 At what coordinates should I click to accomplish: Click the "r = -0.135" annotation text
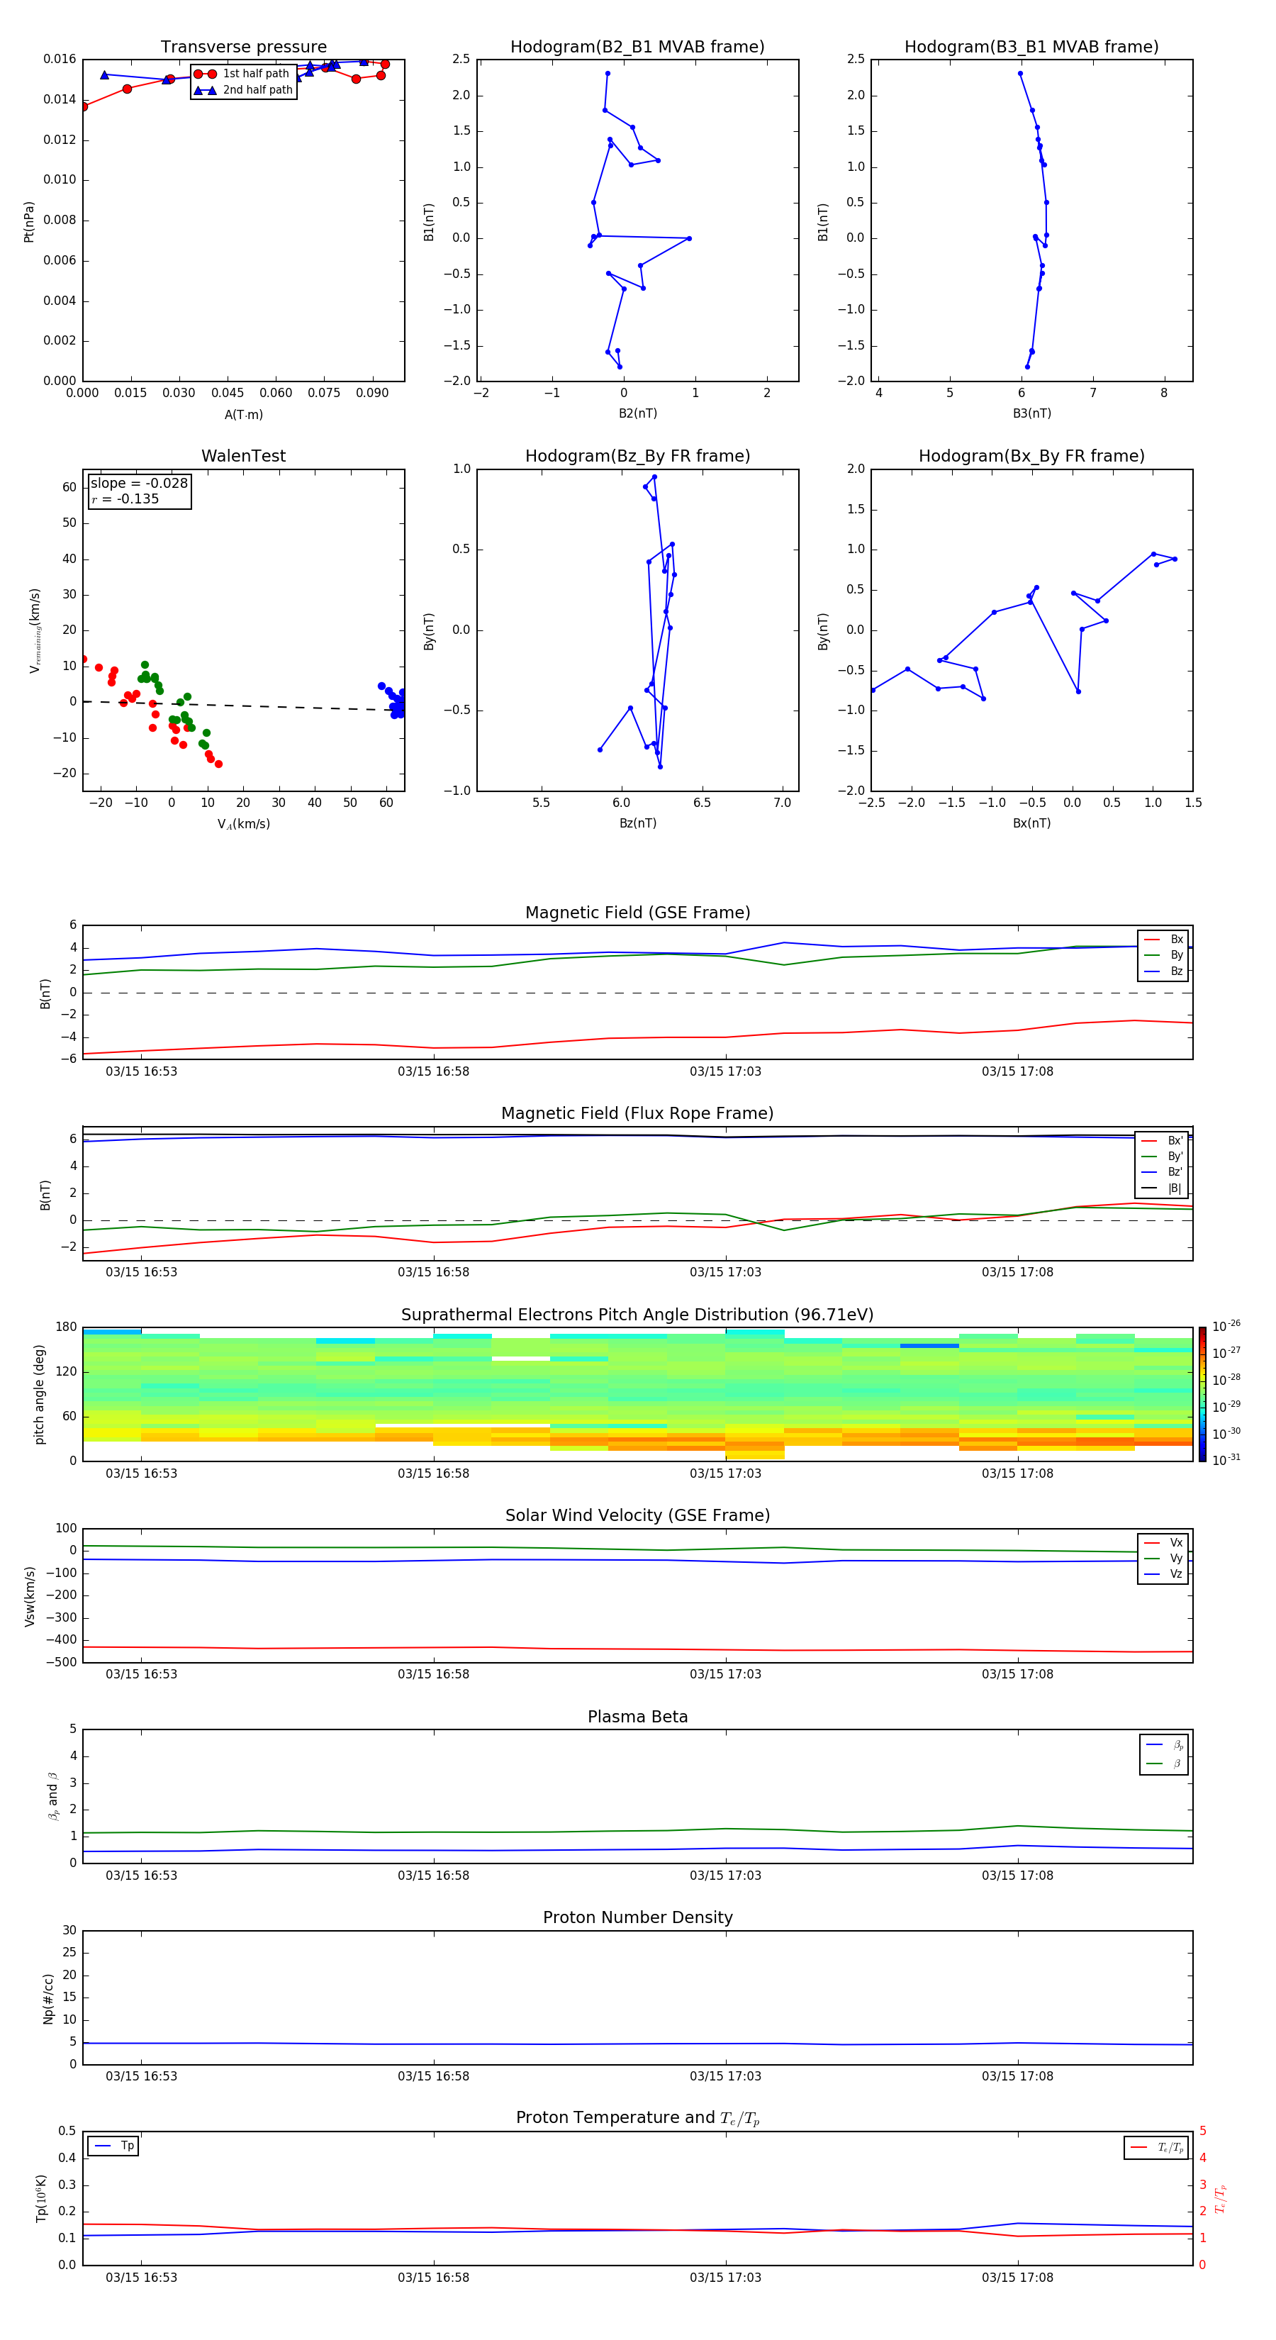(125, 498)
